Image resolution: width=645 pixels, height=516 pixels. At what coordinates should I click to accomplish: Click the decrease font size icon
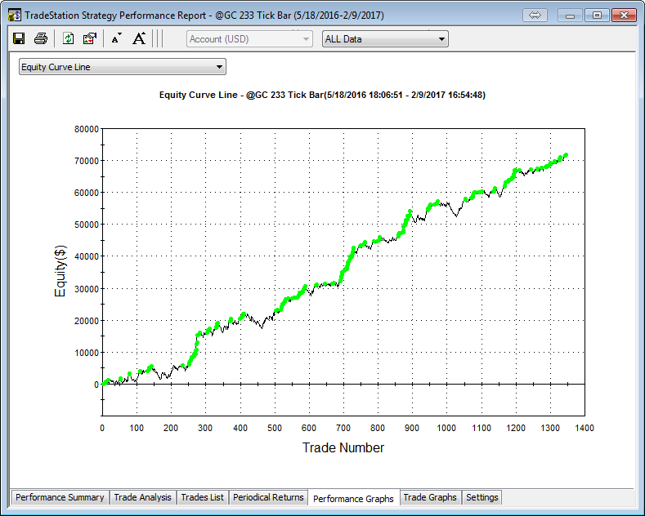(x=116, y=38)
